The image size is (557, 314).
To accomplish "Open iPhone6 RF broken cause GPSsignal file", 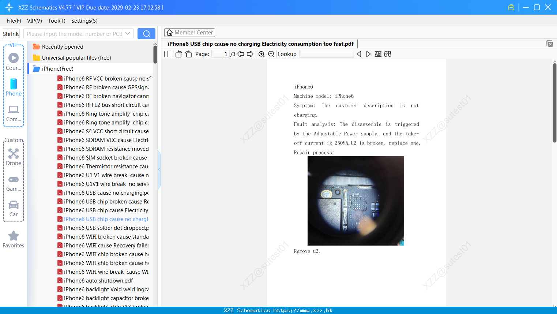I will tap(103, 87).
